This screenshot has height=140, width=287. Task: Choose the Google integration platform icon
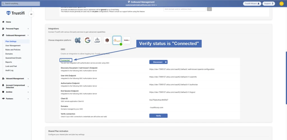tap(87, 41)
